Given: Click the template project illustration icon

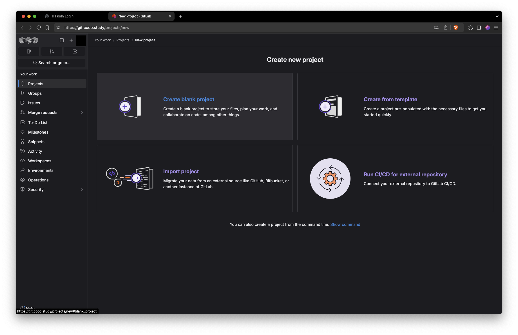Looking at the screenshot, I should pyautogui.click(x=331, y=107).
